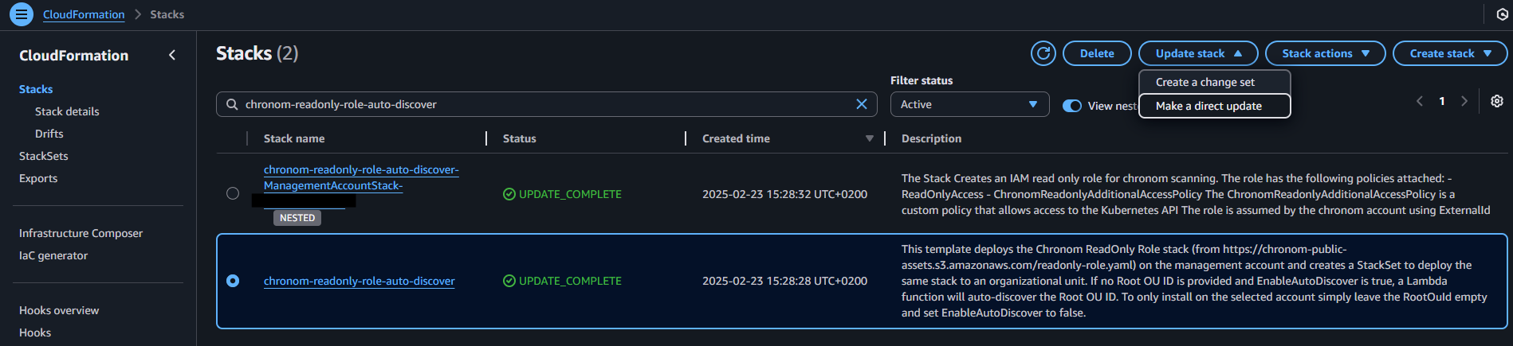Expand the Create stack dropdown
1513x346 pixels.
1449,53
